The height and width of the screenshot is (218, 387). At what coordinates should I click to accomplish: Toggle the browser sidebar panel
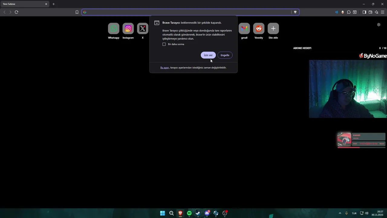(364, 12)
